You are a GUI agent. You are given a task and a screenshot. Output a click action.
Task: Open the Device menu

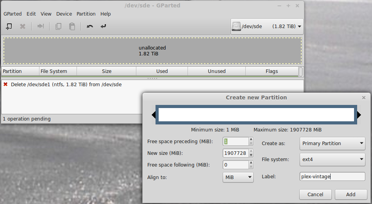(x=64, y=14)
